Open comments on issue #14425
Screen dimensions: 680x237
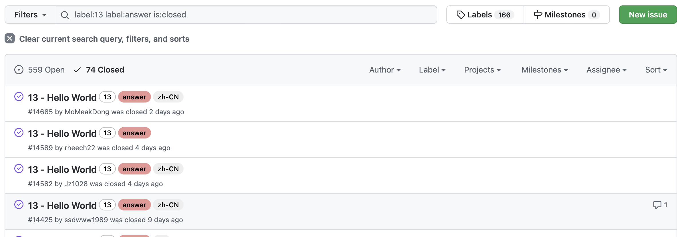tap(660, 205)
